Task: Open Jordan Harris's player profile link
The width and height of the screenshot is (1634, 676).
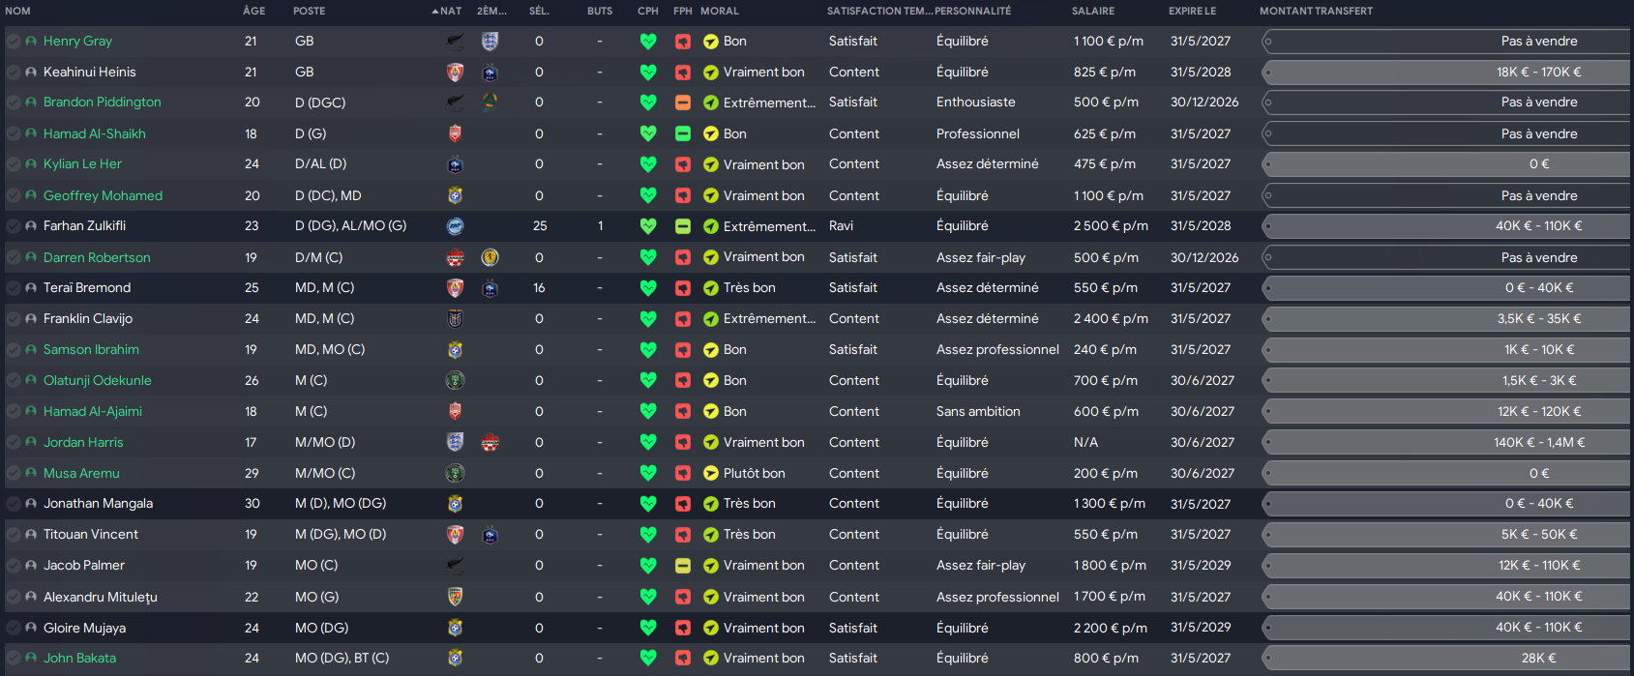Action: [83, 443]
